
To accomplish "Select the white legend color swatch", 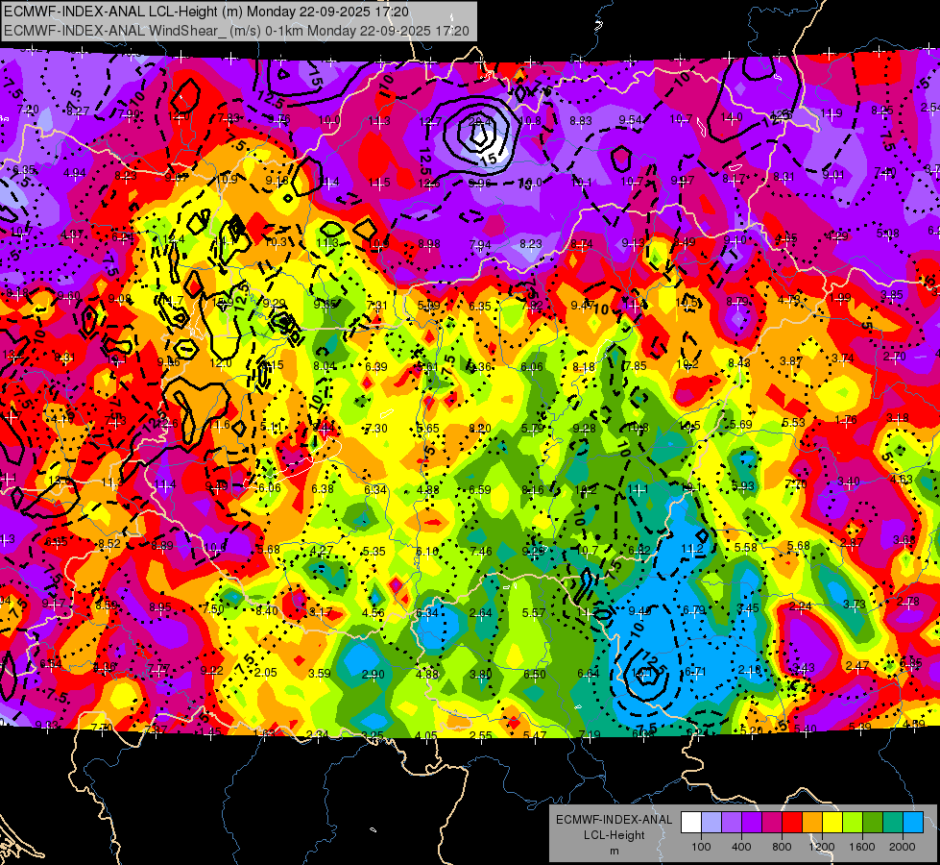I will coord(690,823).
